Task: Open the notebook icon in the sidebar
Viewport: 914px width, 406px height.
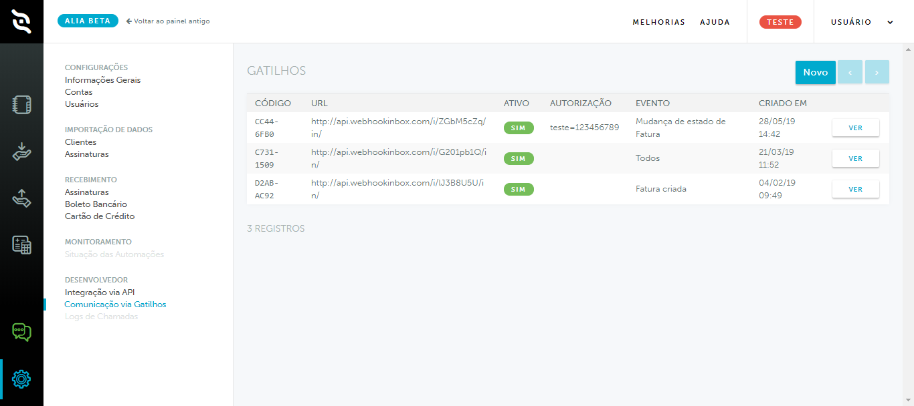Action: [21, 105]
